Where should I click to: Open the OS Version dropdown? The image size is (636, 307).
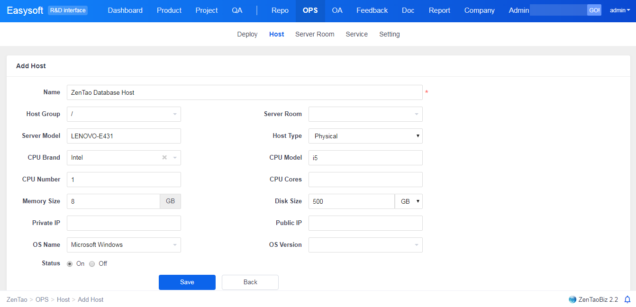tap(365, 245)
